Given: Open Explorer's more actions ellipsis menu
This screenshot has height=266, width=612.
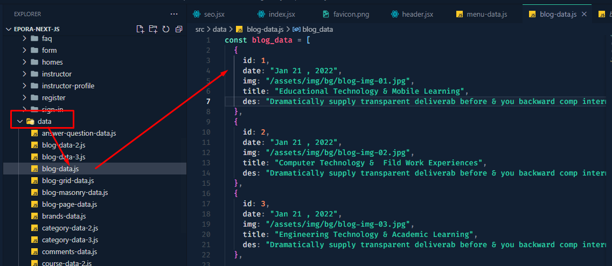Looking at the screenshot, I should 173,14.
